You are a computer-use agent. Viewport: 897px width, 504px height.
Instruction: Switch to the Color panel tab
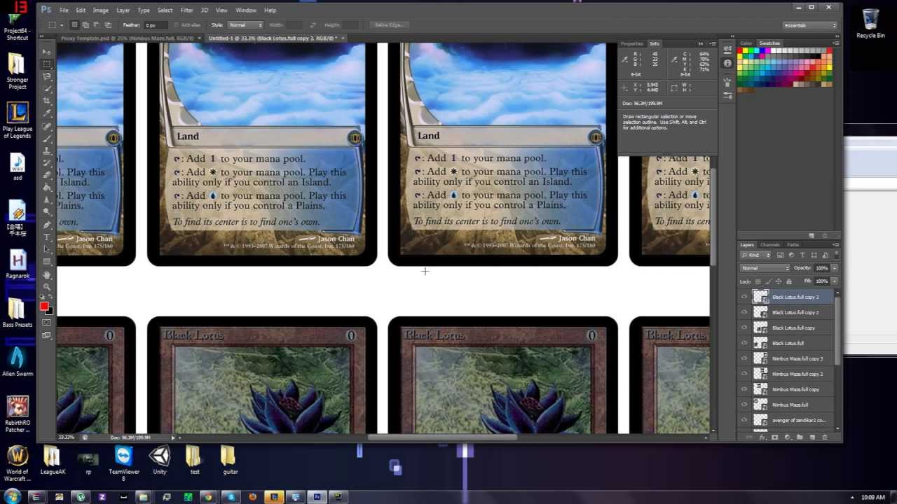[746, 43]
